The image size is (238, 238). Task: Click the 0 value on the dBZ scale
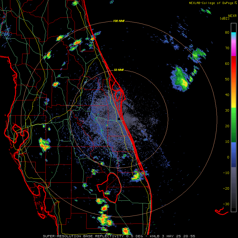pos(228,157)
